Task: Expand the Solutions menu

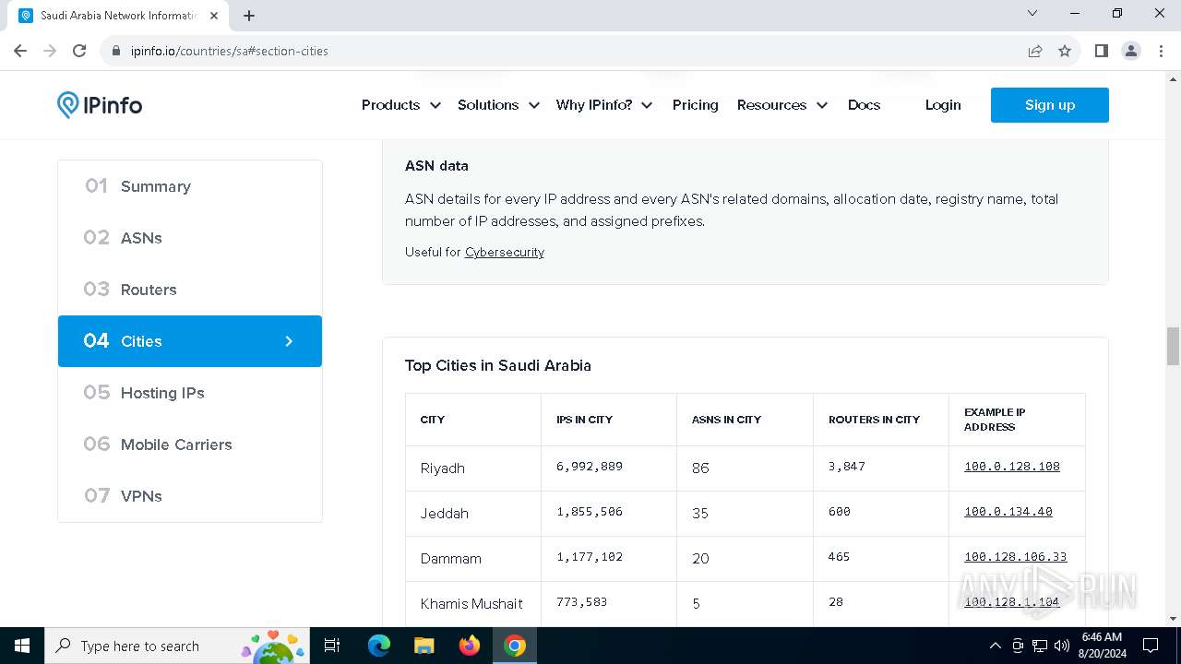Action: pyautogui.click(x=498, y=105)
